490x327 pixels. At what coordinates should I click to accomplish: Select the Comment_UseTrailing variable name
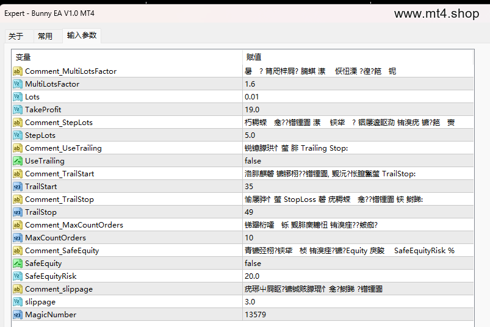63,148
